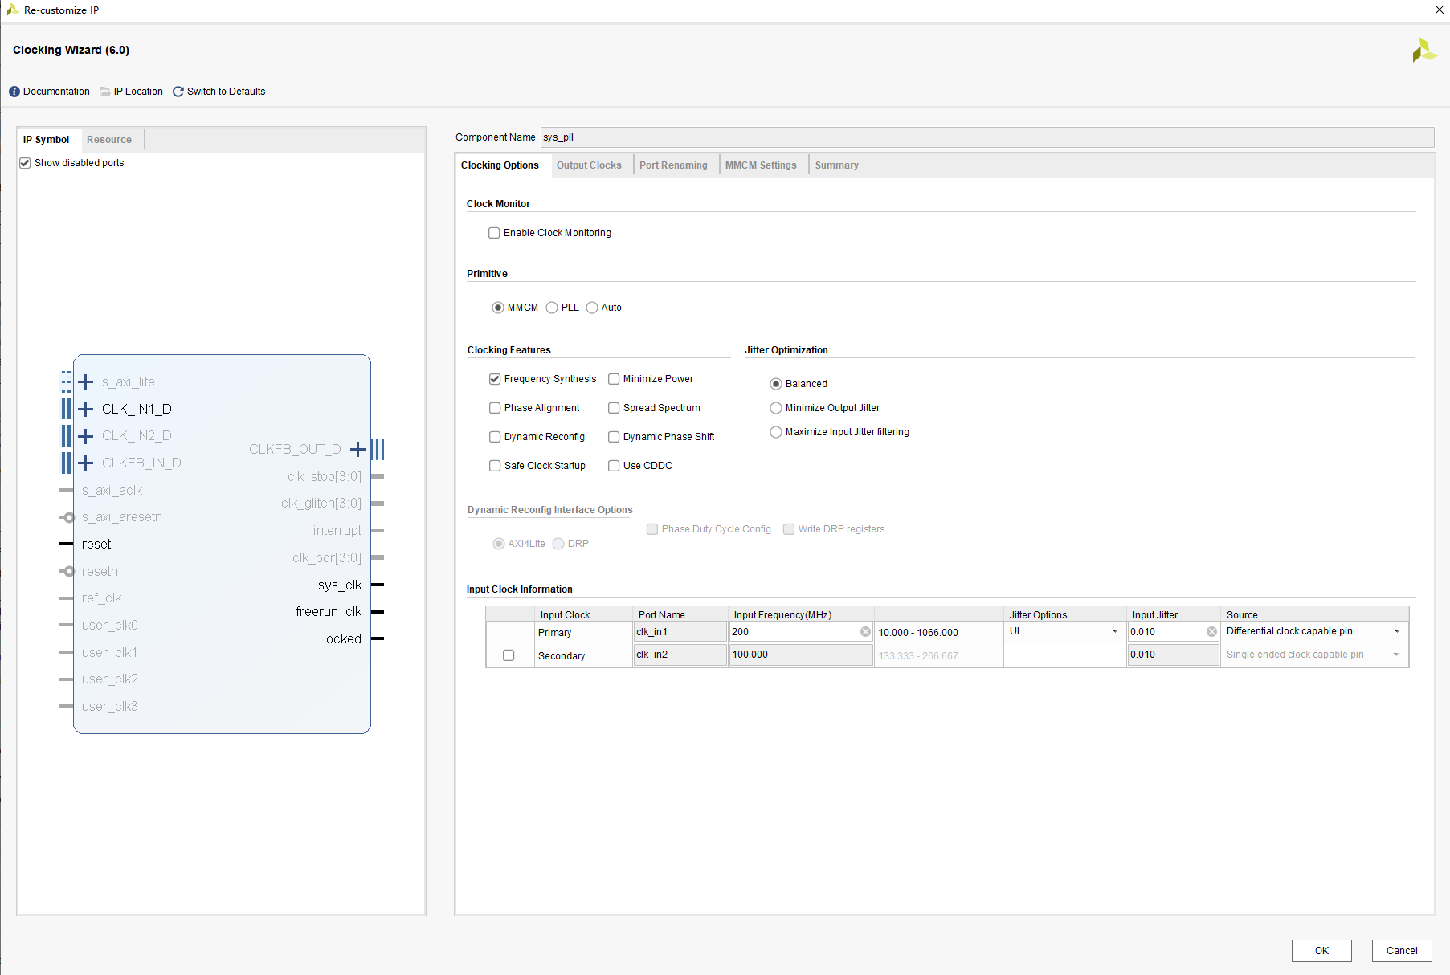This screenshot has height=975, width=1450.
Task: Open the Port Renaming tab
Action: click(673, 165)
